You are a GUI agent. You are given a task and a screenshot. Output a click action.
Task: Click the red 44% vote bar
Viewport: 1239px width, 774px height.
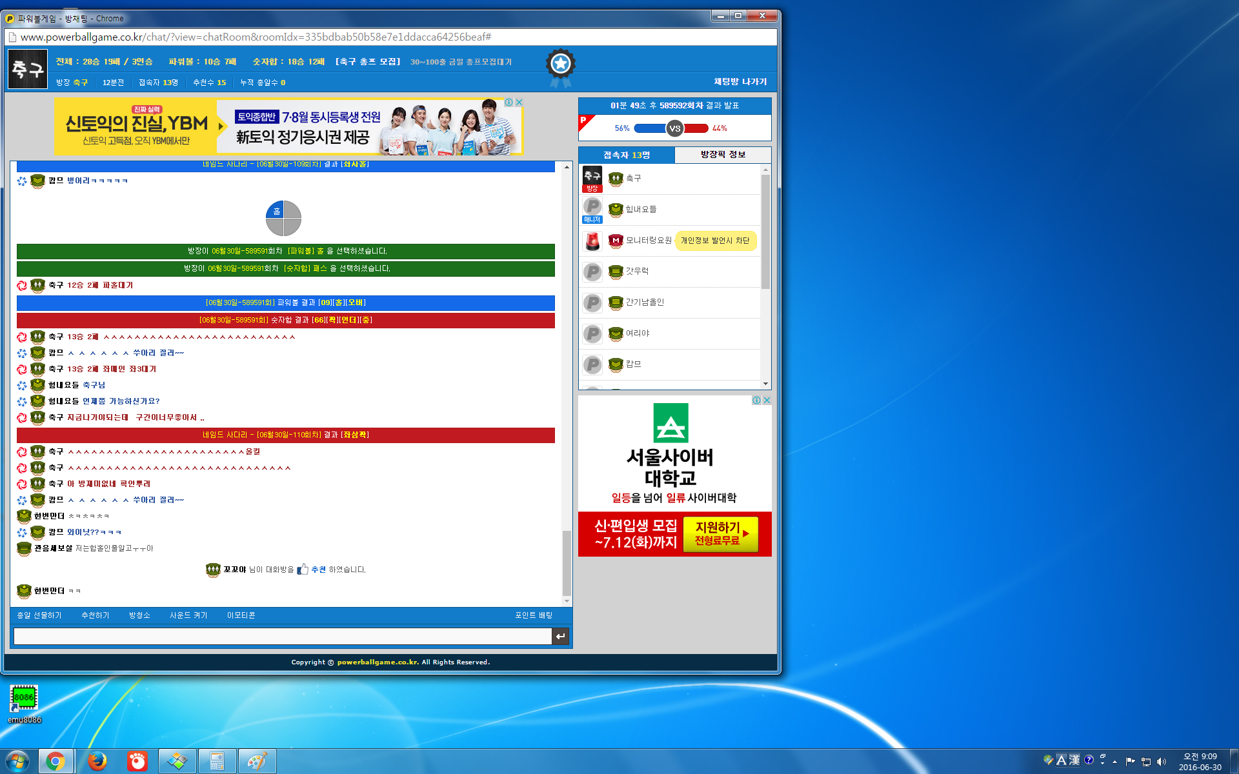coord(696,128)
